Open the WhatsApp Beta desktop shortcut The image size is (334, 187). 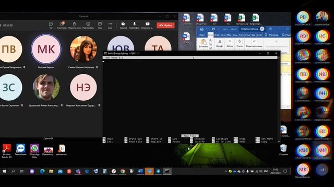34,151
